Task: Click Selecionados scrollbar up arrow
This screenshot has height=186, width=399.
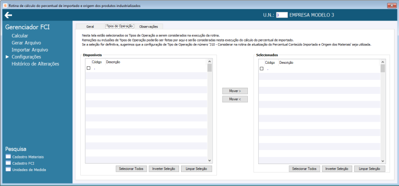Action: coord(383,62)
